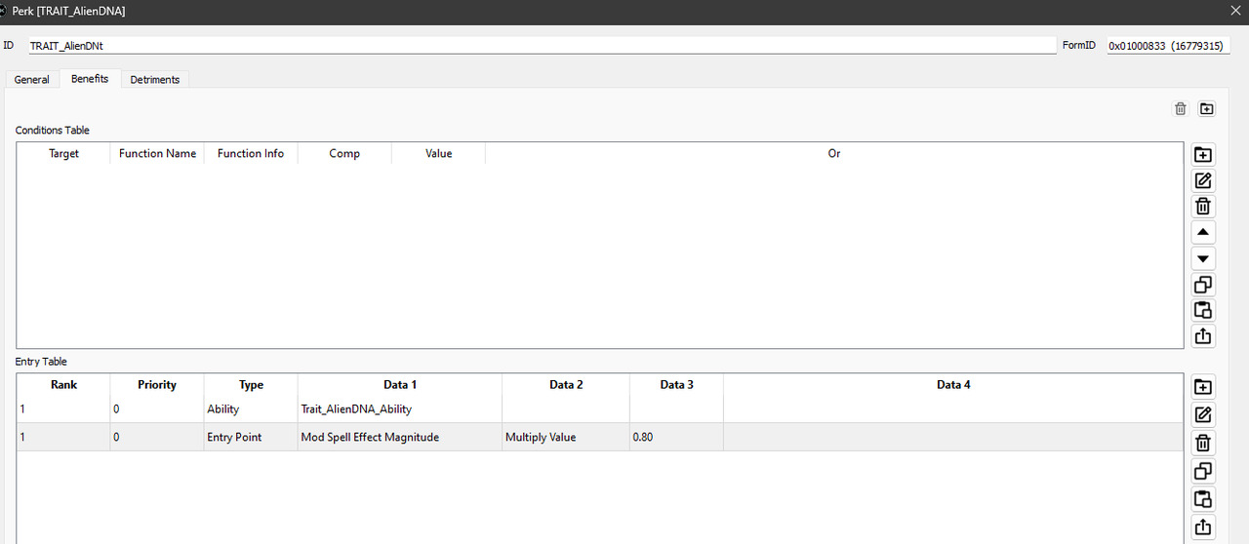Click the Function Info column header
The image size is (1249, 544).
(x=251, y=153)
